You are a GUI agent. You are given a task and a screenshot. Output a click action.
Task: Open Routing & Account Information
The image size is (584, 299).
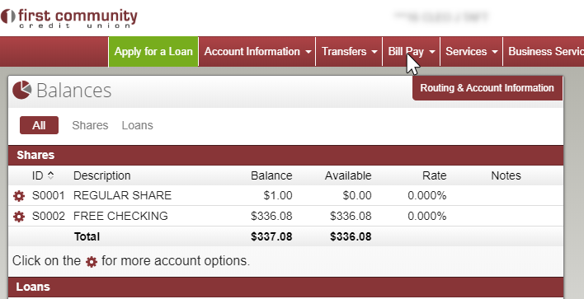coord(487,88)
